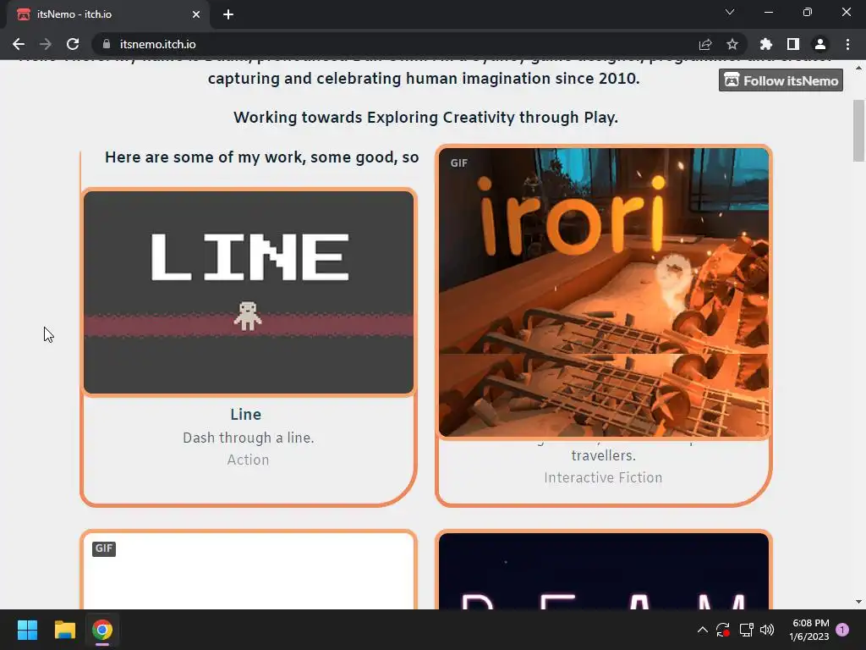The height and width of the screenshot is (650, 866).
Task: Open the dark game thumbnail at bottom right
Action: click(x=604, y=571)
